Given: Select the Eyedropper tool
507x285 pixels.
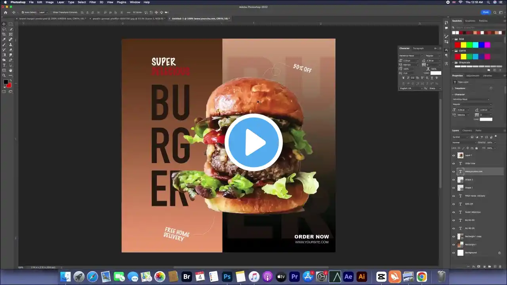Looking at the screenshot, I should point(4,40).
